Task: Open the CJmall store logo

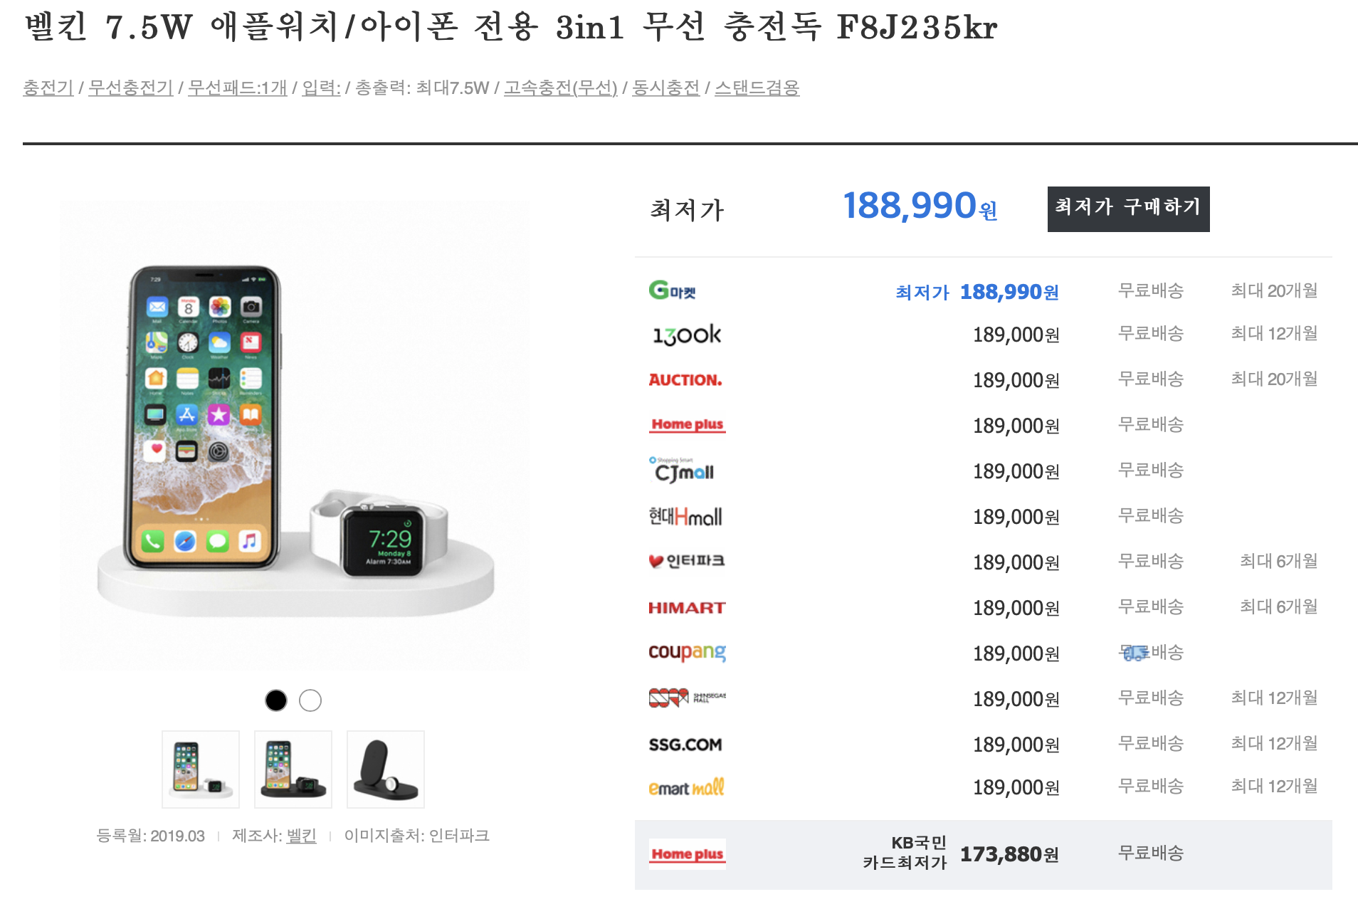Action: 681,471
